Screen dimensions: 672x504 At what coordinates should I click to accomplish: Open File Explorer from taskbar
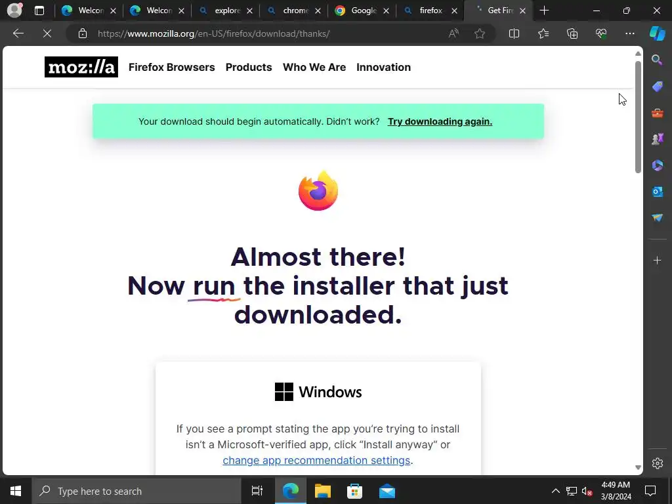pyautogui.click(x=323, y=491)
